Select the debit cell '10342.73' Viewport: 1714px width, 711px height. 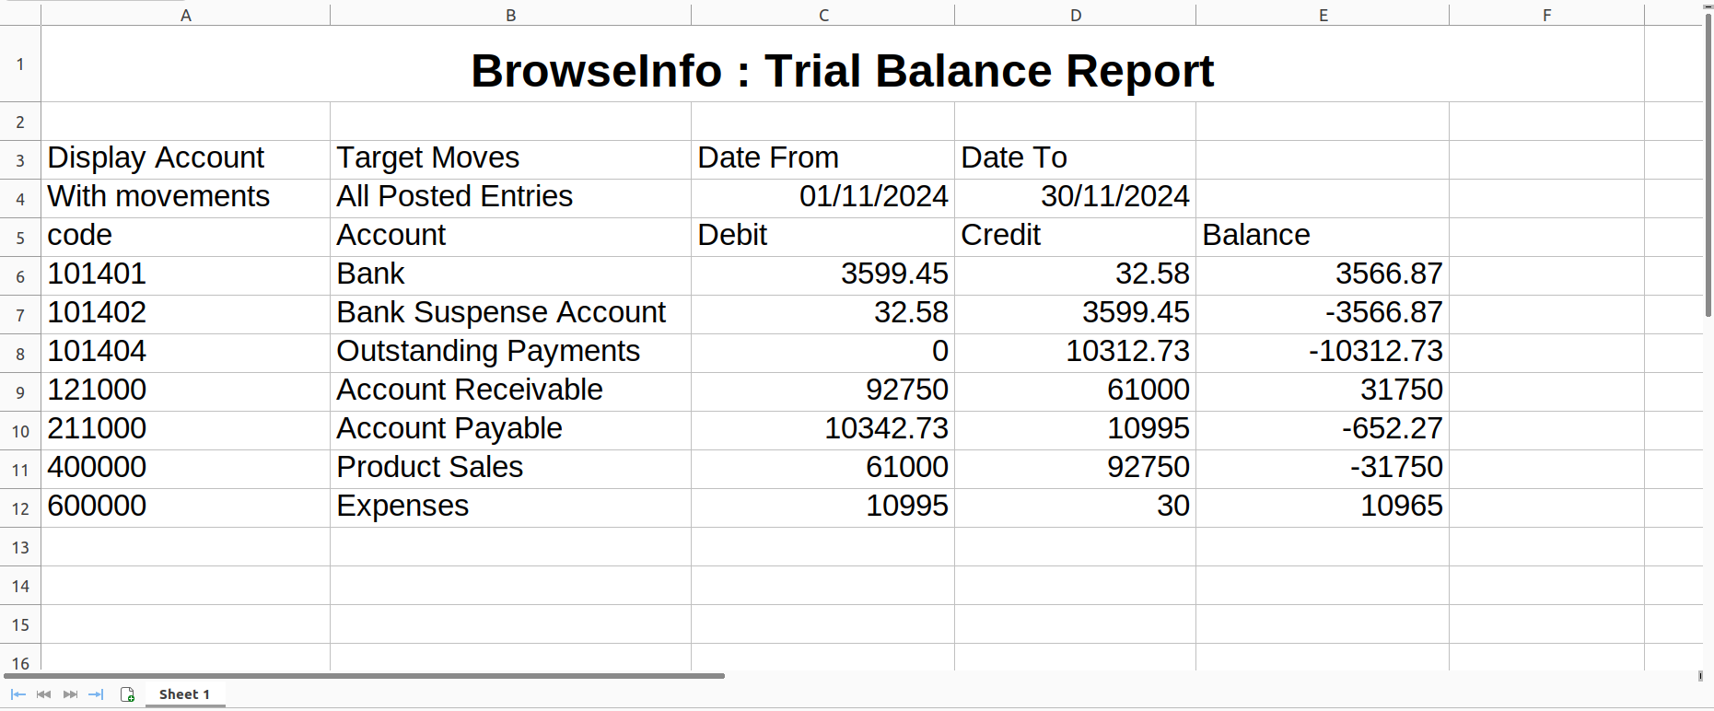click(823, 430)
